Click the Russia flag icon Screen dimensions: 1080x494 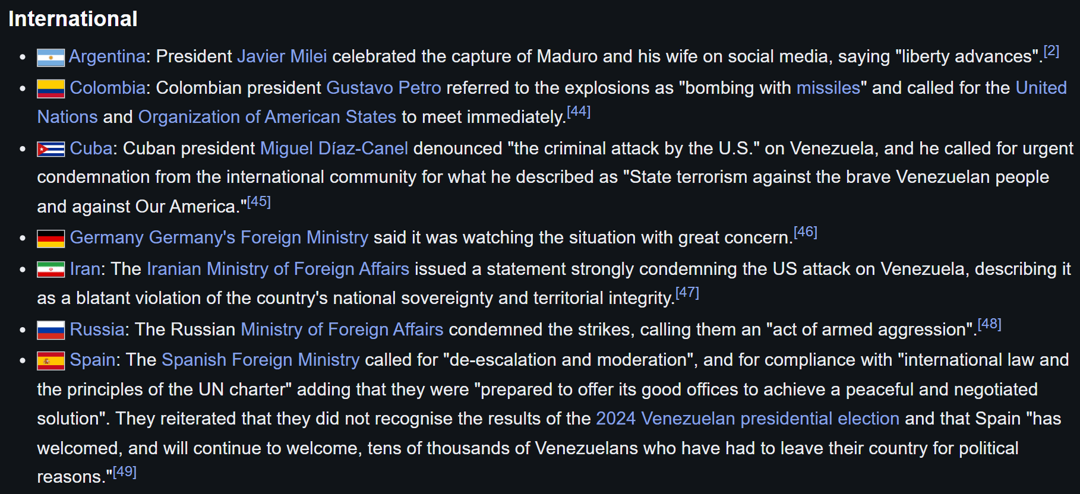[x=50, y=330]
